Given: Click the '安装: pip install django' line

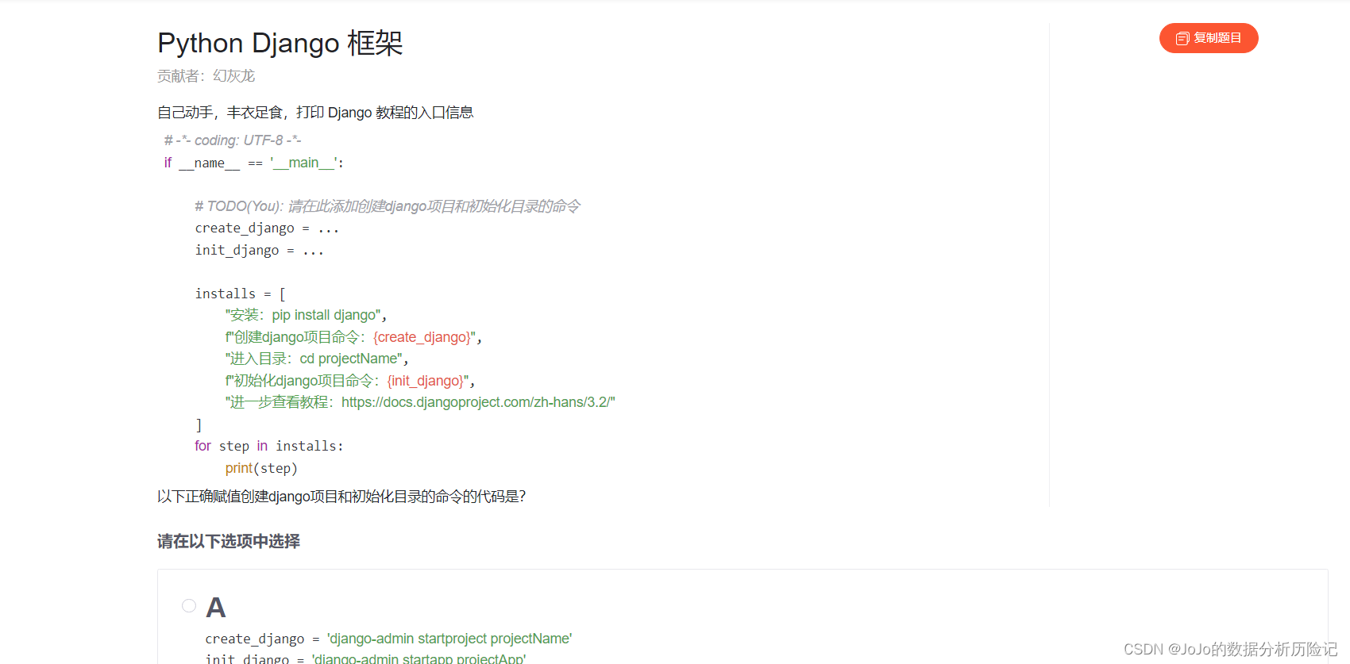Looking at the screenshot, I should [306, 315].
